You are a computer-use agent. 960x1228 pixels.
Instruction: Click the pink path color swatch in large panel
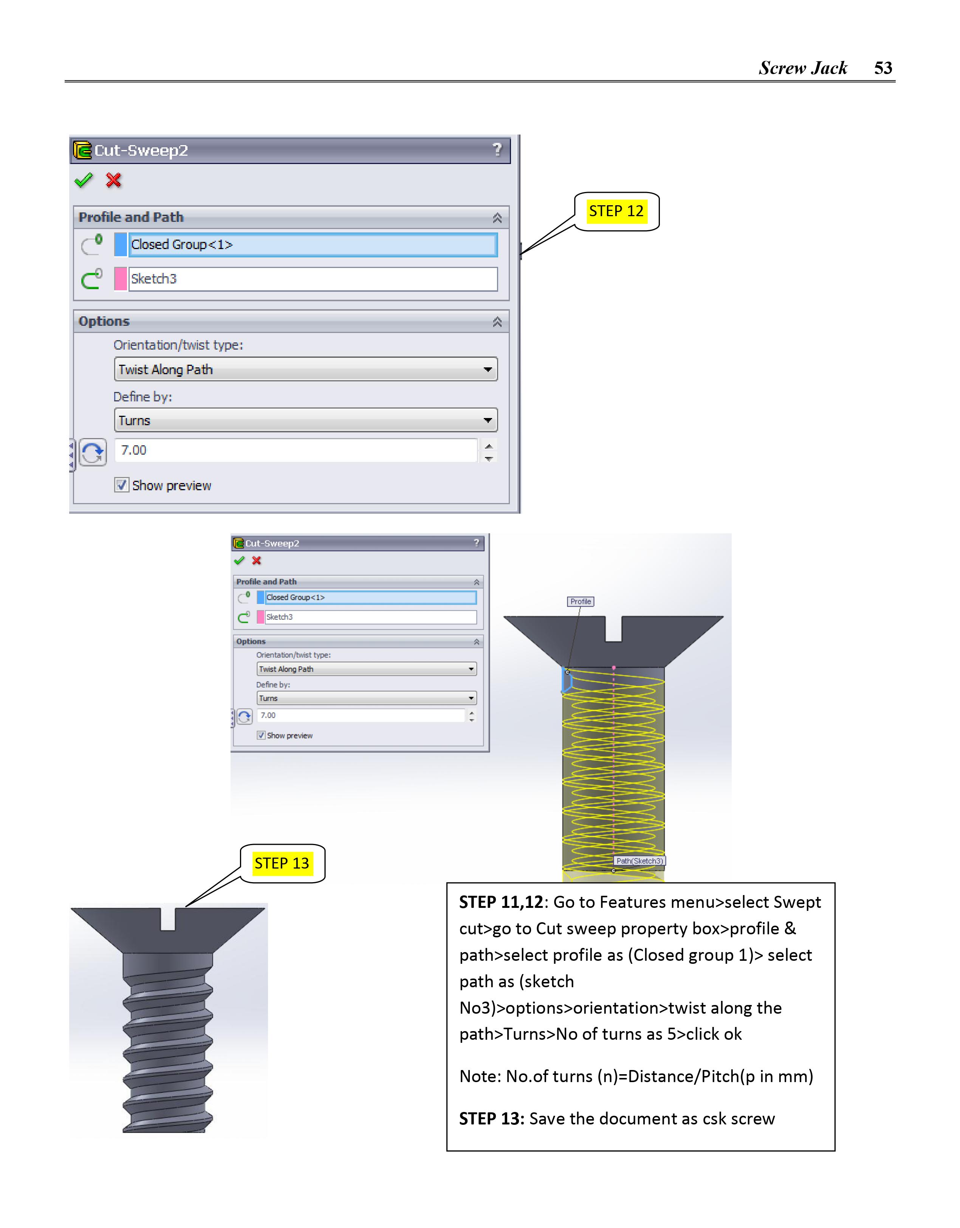coord(120,279)
